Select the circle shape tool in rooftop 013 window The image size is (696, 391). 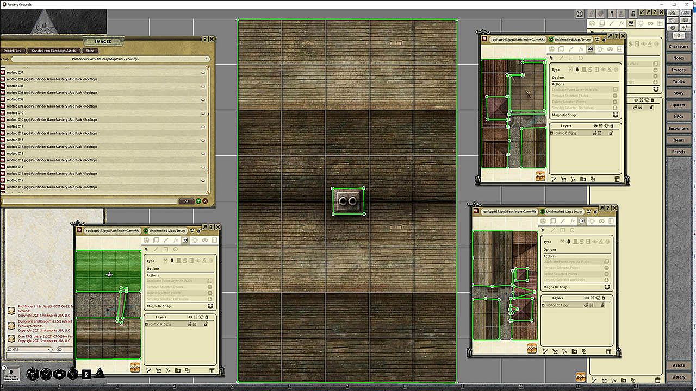tap(581, 58)
